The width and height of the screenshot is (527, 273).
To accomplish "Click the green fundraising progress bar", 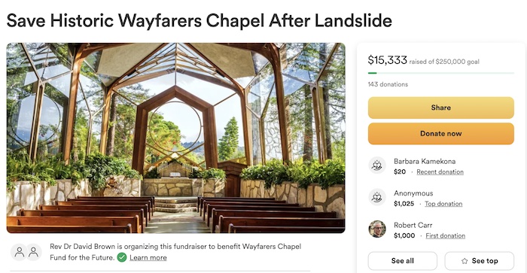I will [x=441, y=73].
